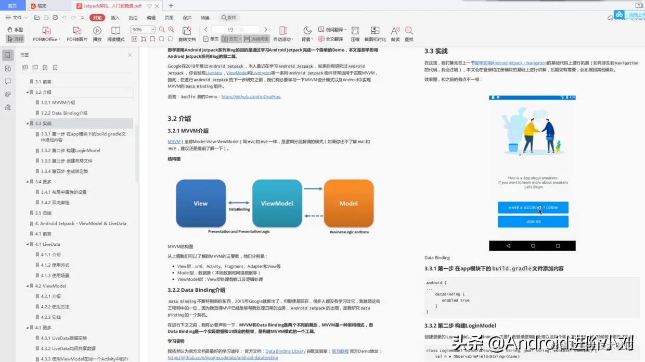Screen dimensions: 645x362
Task: Expand all bookmarks icon
Action: point(25,68)
